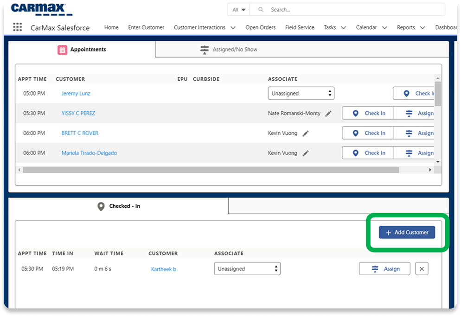Open the All search scope dropdown

[239, 10]
